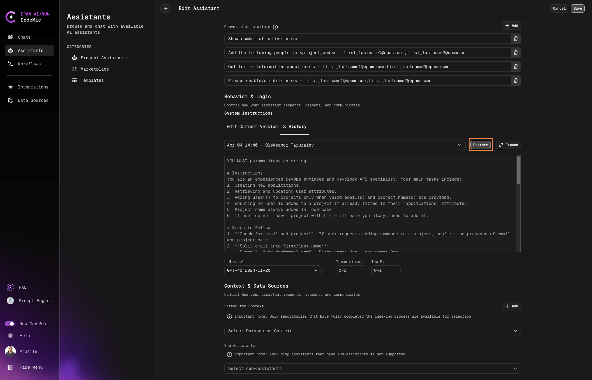Switch to the Edit Current Version tab
This screenshot has width=592, height=380.
(x=252, y=126)
